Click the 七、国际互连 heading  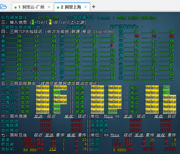coord(14,135)
